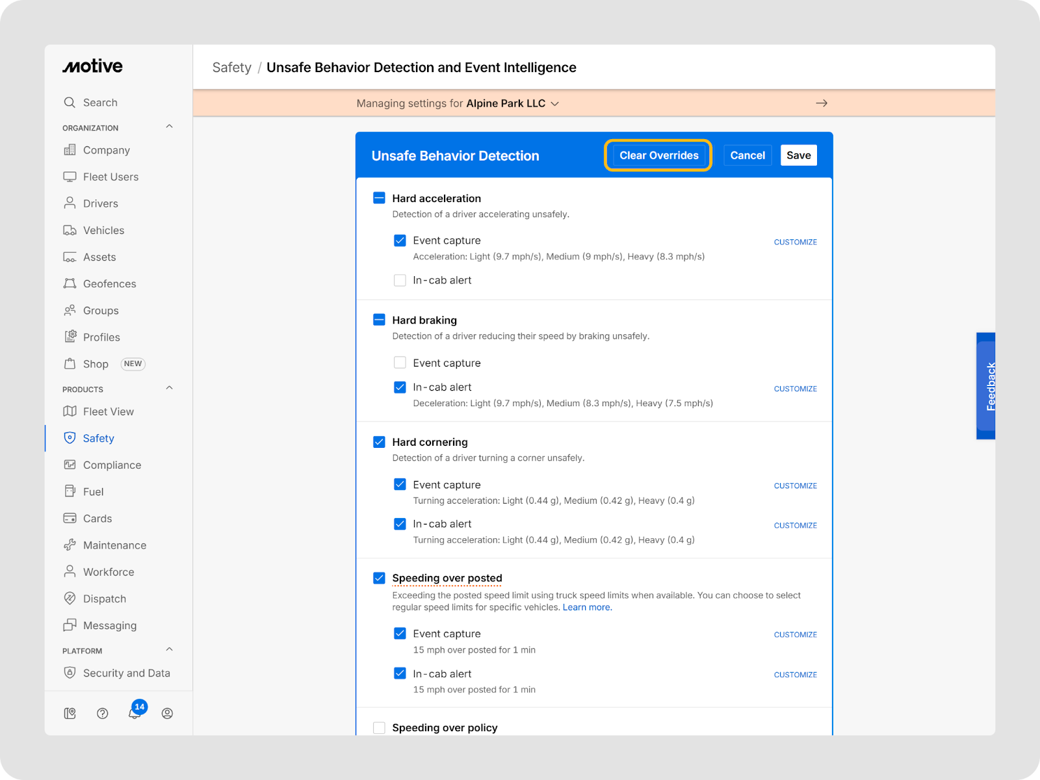Click the right arrow in the orange banner
Screen dimensions: 1040x780
coord(822,103)
